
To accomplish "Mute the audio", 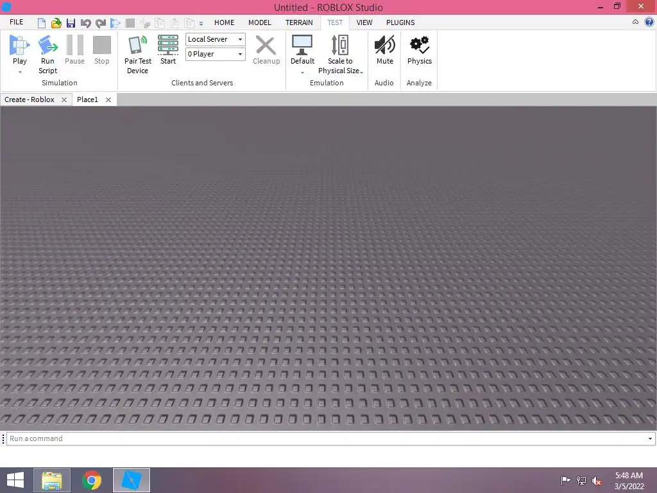I will click(385, 49).
